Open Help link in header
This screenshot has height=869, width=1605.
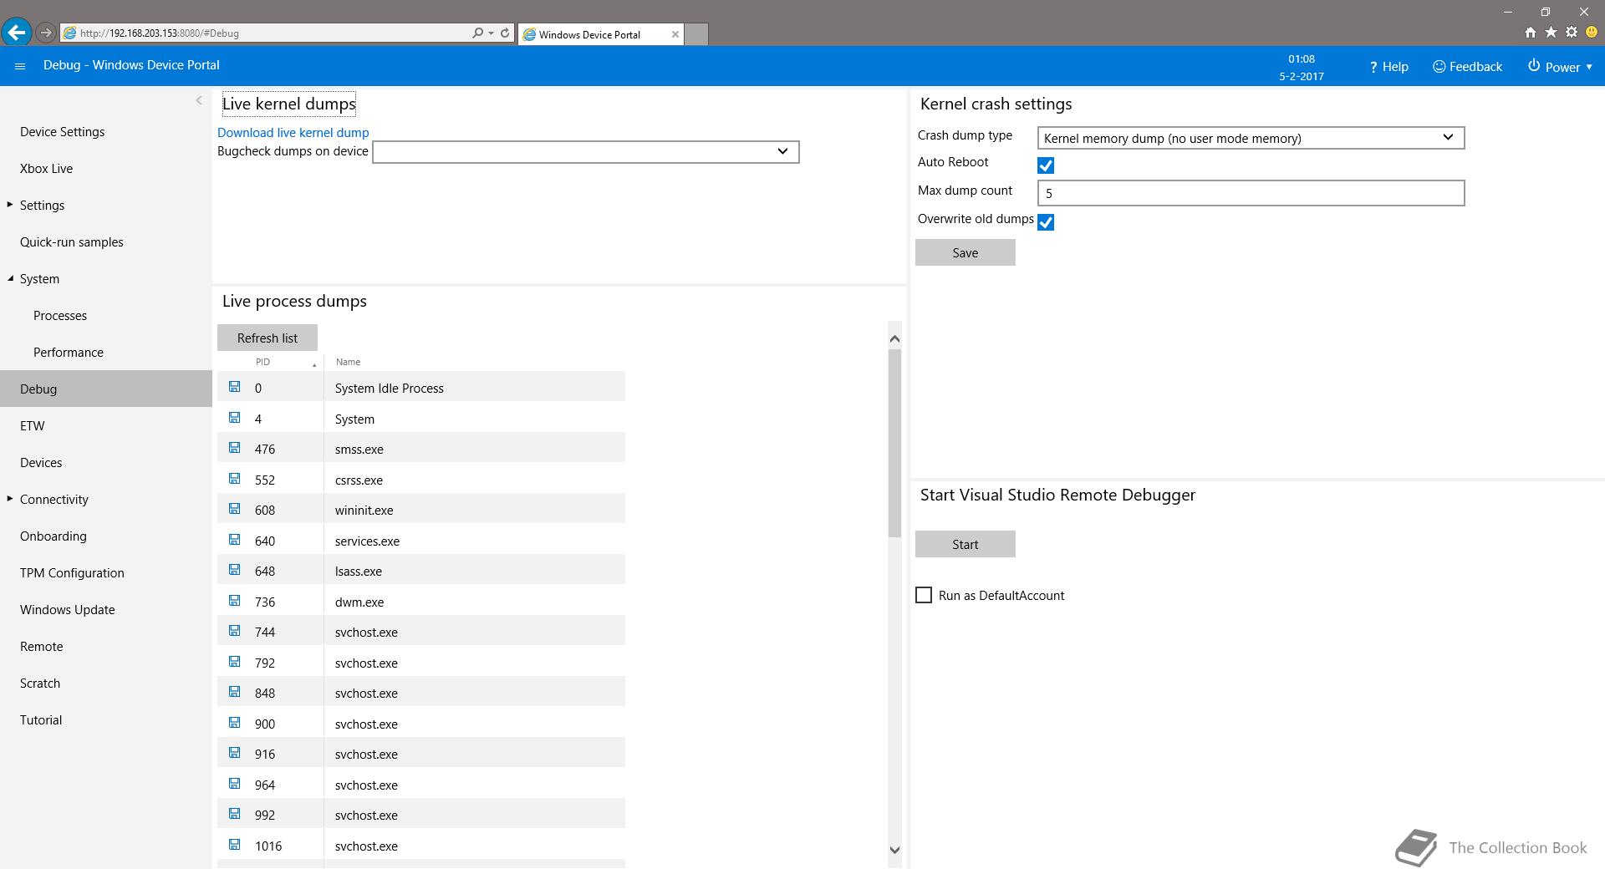[x=1388, y=67]
